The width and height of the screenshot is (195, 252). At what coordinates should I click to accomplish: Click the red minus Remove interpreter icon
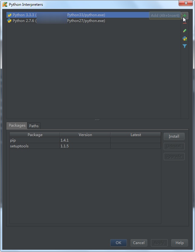tap(185, 23)
